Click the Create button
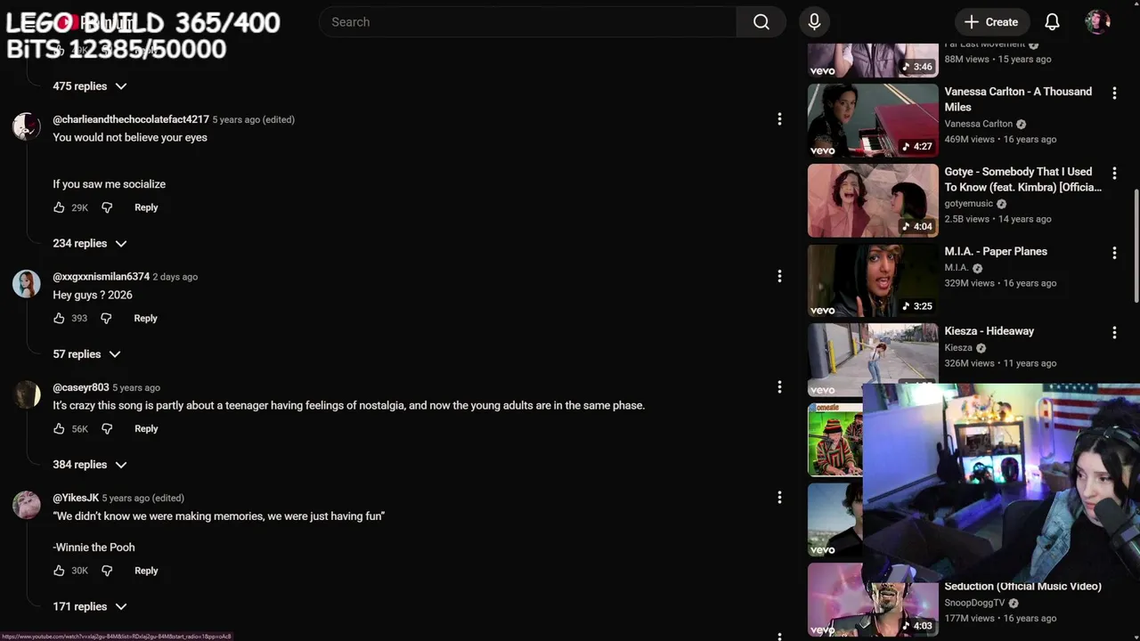Screen dimensions: 1140x641 [991, 22]
